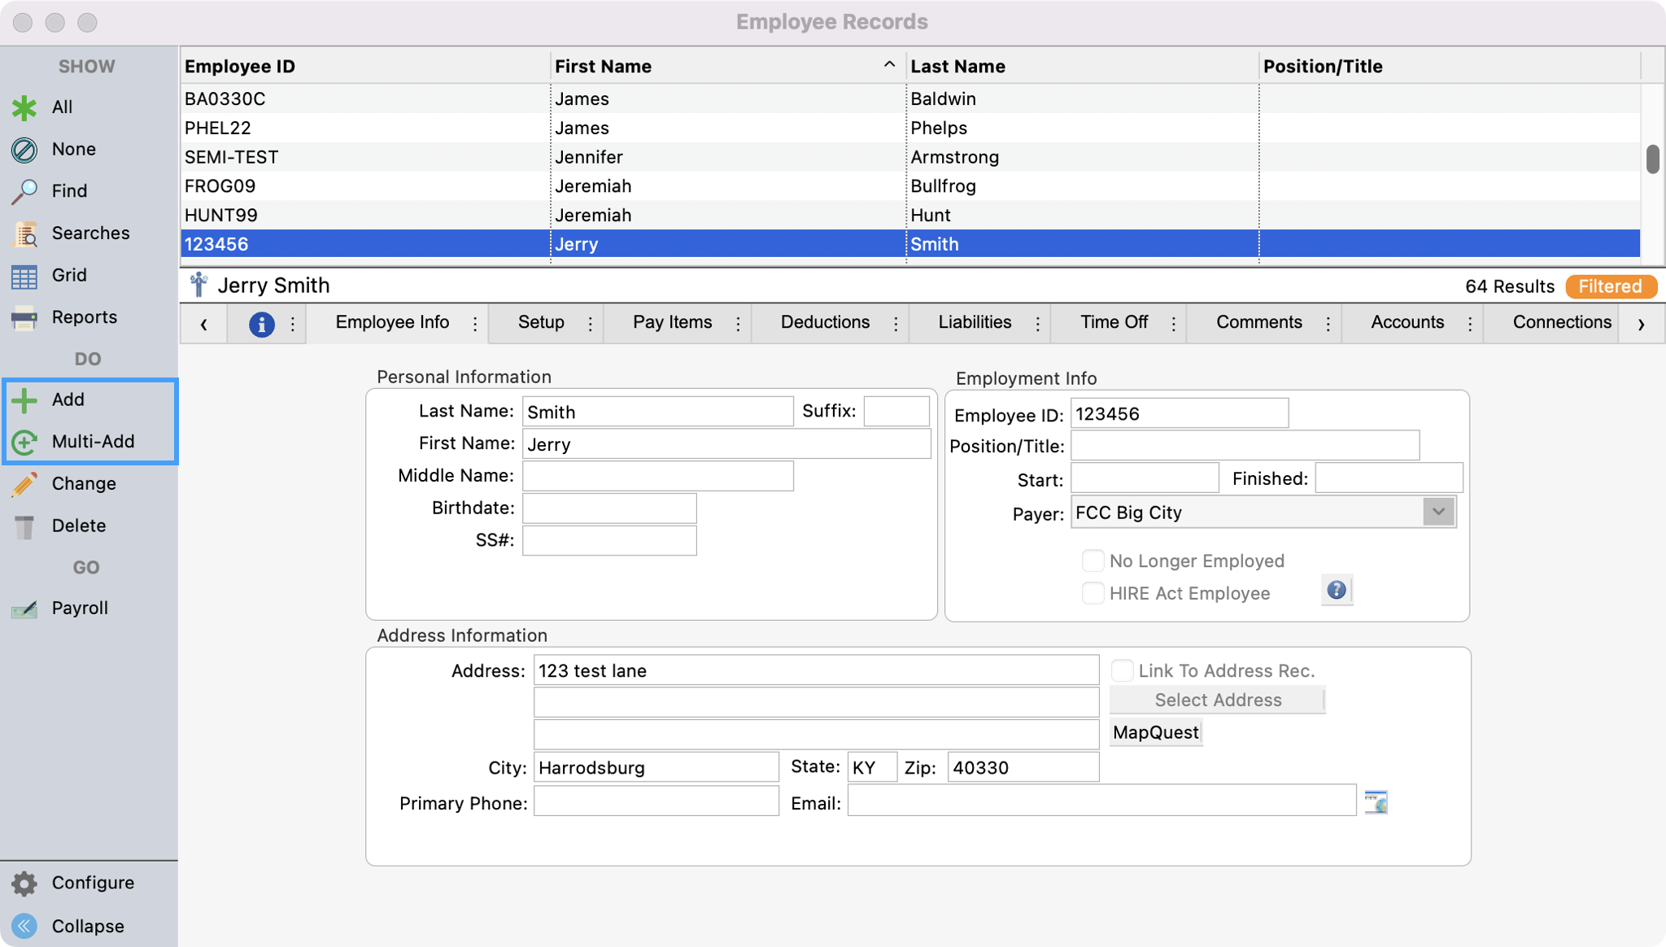Click HIRE Act help question icon
This screenshot has height=947, width=1666.
tap(1336, 591)
